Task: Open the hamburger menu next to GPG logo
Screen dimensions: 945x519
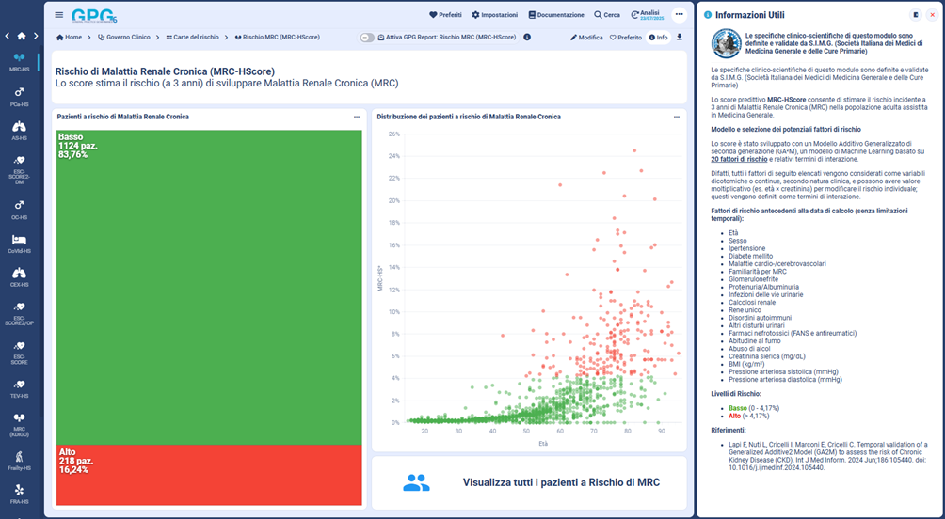Action: tap(59, 15)
